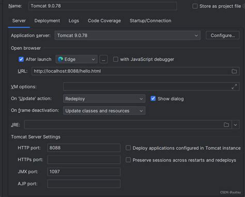
Task: Click the Edge browser icon
Action: [60, 59]
